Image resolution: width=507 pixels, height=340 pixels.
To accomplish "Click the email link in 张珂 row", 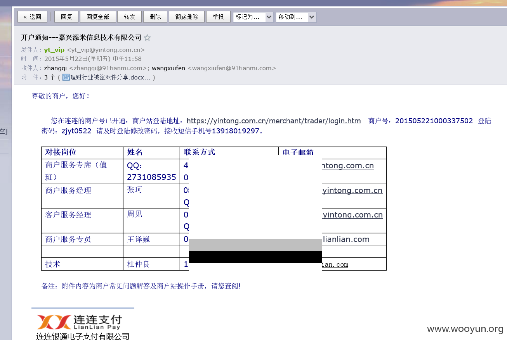I will 352,190.
